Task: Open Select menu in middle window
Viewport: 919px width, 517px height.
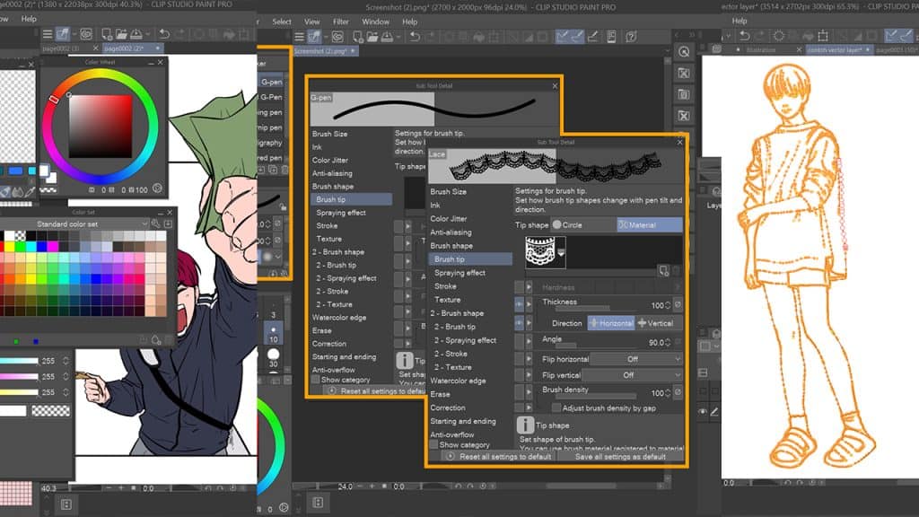Action: (281, 22)
